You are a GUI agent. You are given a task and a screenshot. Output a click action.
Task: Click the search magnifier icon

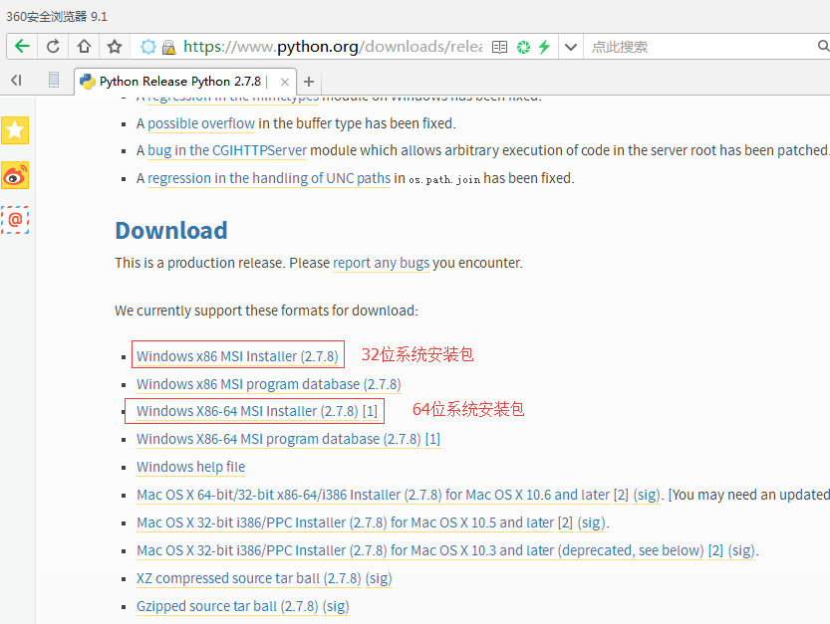click(823, 47)
